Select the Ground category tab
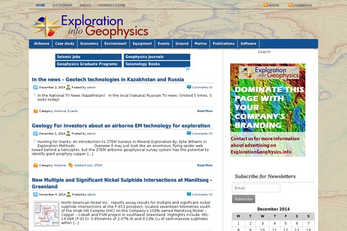The height and width of the screenshot is (231, 347). pos(182,44)
